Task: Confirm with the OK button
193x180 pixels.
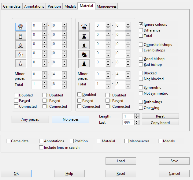Action: point(16,174)
